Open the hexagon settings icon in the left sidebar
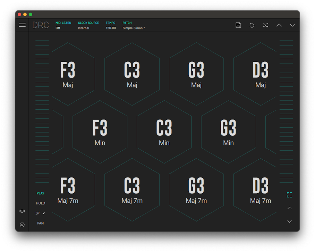This screenshot has width=315, height=252. (x=22, y=225)
